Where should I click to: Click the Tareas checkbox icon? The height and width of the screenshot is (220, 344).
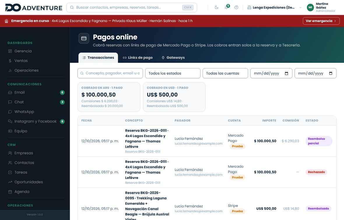pyautogui.click(x=10, y=172)
